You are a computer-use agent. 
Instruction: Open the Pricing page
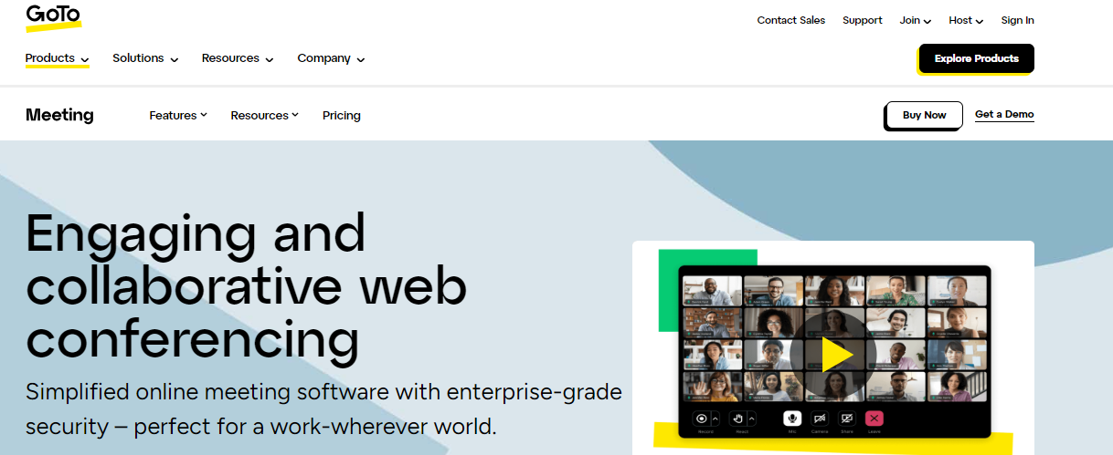[x=342, y=116]
